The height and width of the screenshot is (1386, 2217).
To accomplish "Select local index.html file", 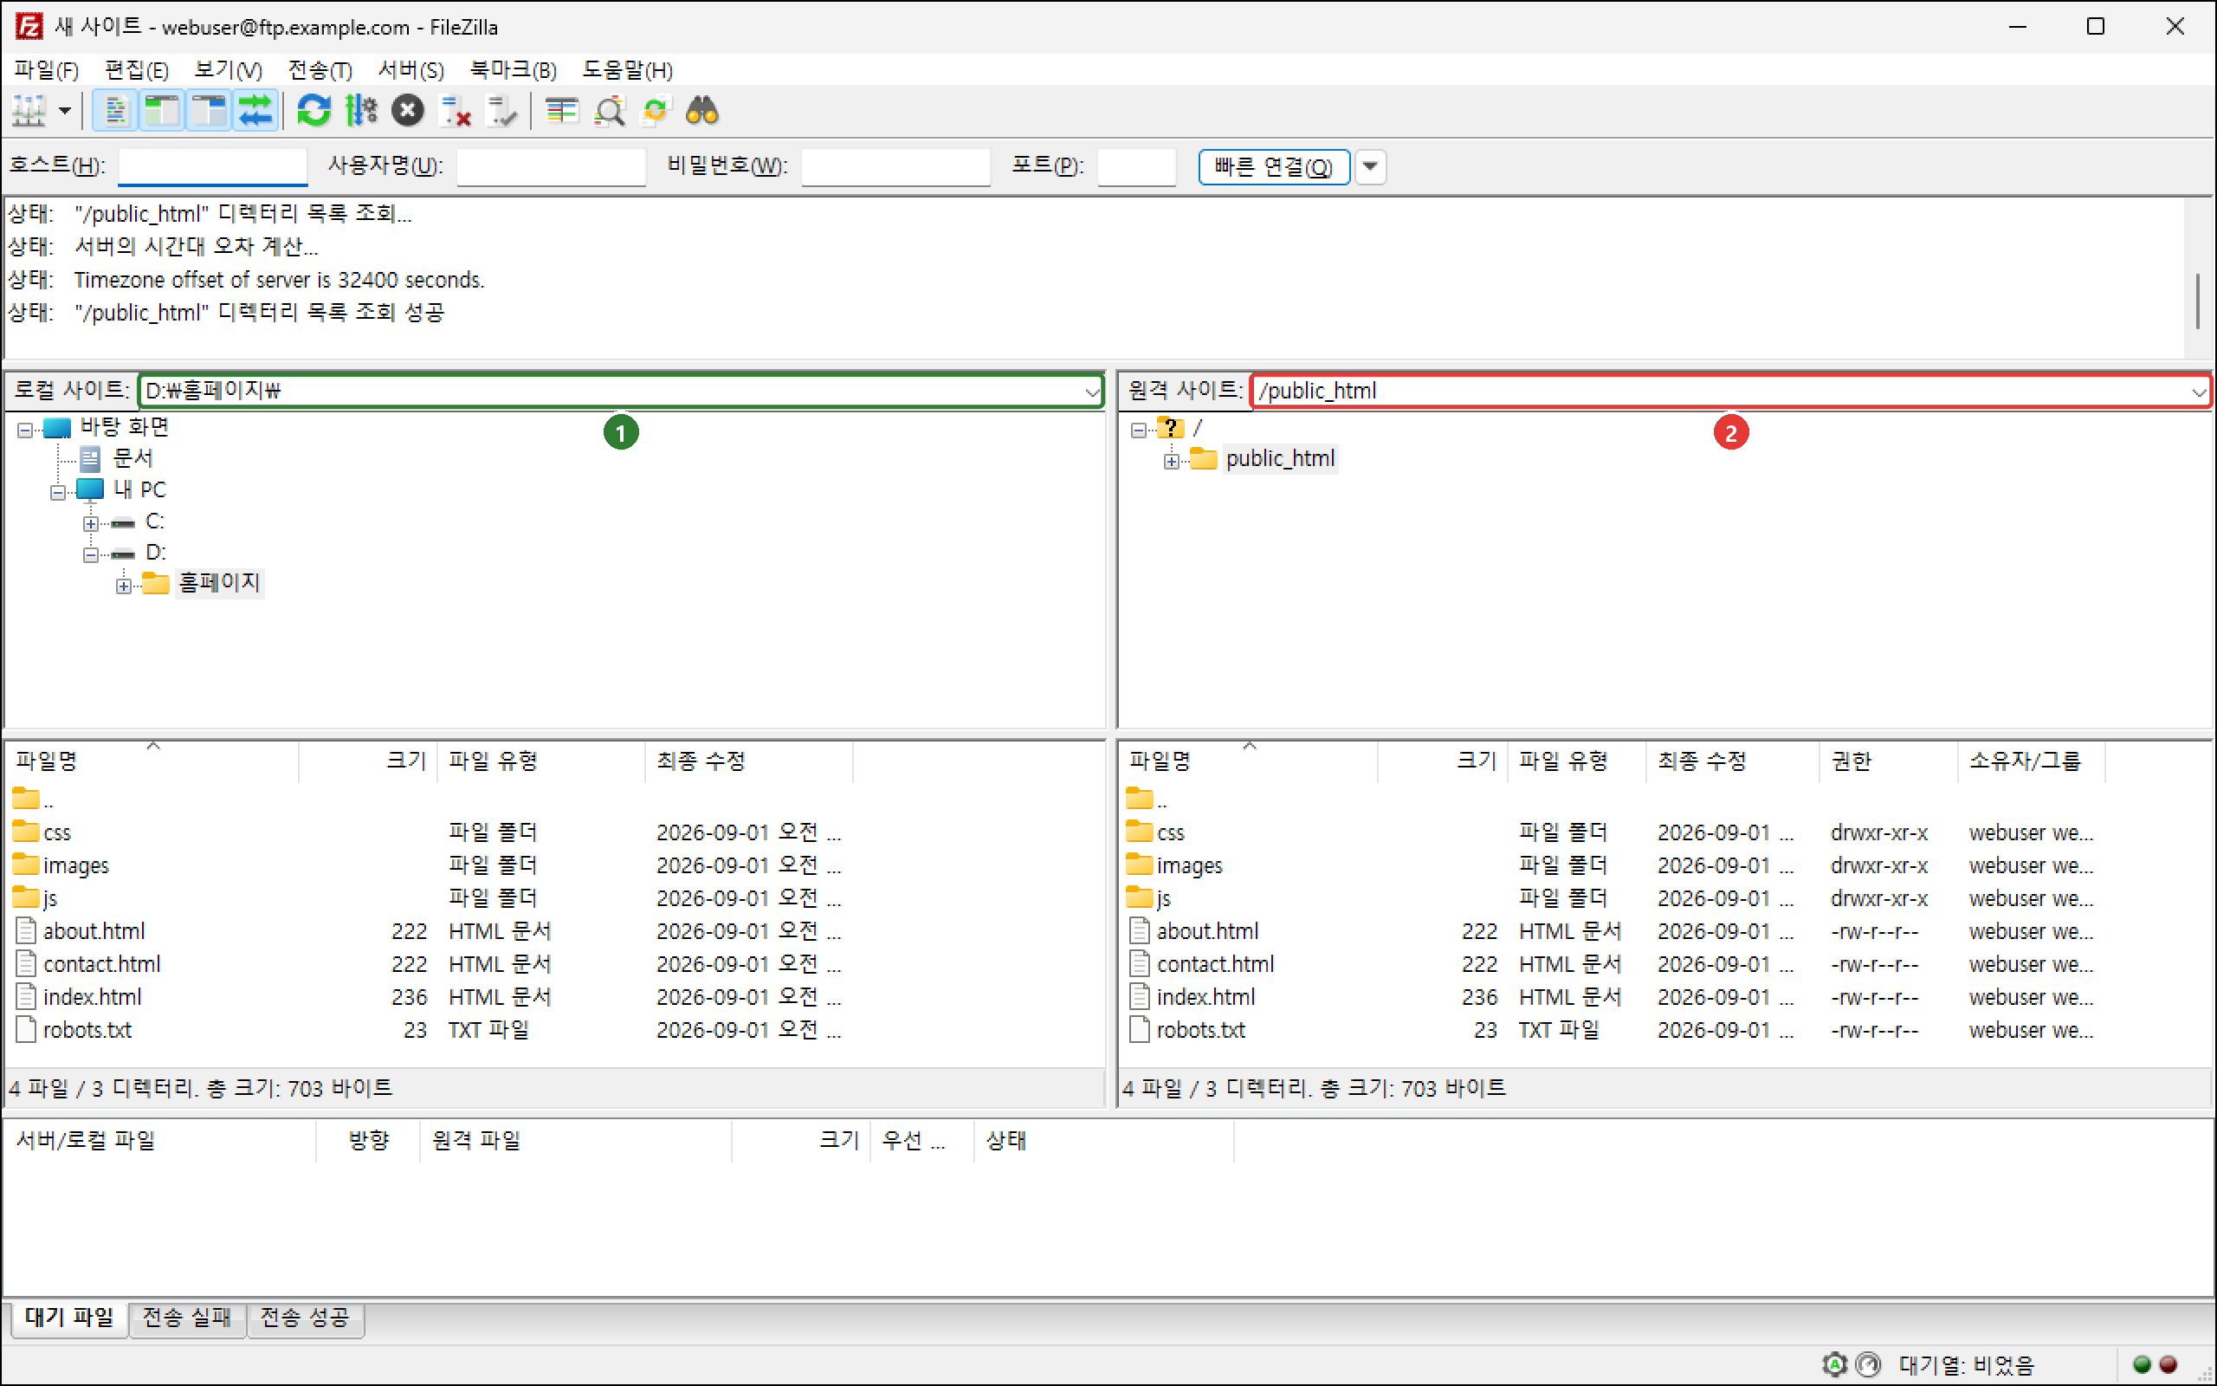I will [x=92, y=996].
